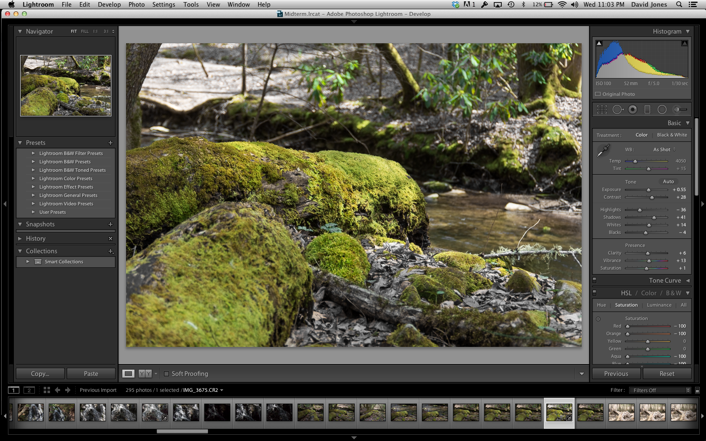Enable the Soft Proofing checkbox
This screenshot has height=441, width=706.
tap(166, 374)
